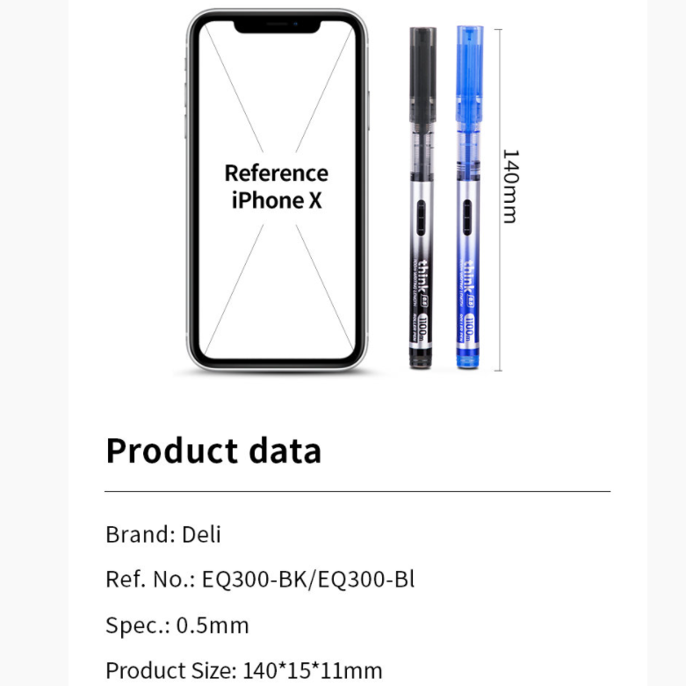Click the 1100m badge on black pen
This screenshot has height=686, width=686.
point(423,329)
